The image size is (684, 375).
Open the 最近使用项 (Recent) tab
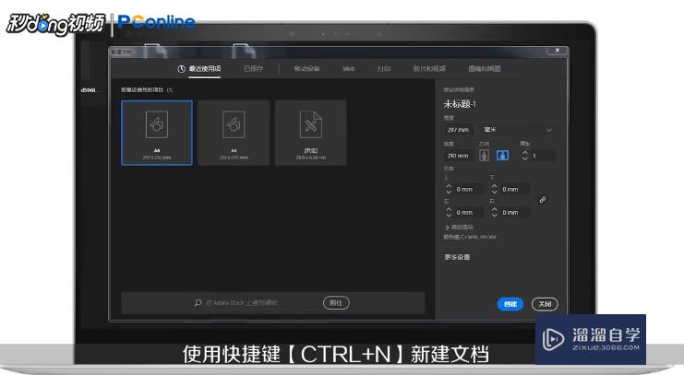205,69
